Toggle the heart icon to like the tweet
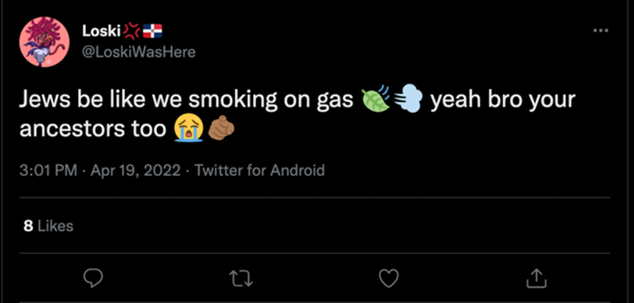Viewport: 634px width, 303px height. [x=388, y=278]
